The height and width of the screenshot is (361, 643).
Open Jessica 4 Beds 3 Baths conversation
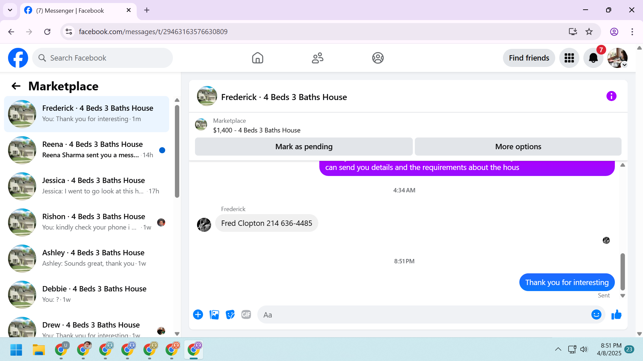pyautogui.click(x=86, y=186)
